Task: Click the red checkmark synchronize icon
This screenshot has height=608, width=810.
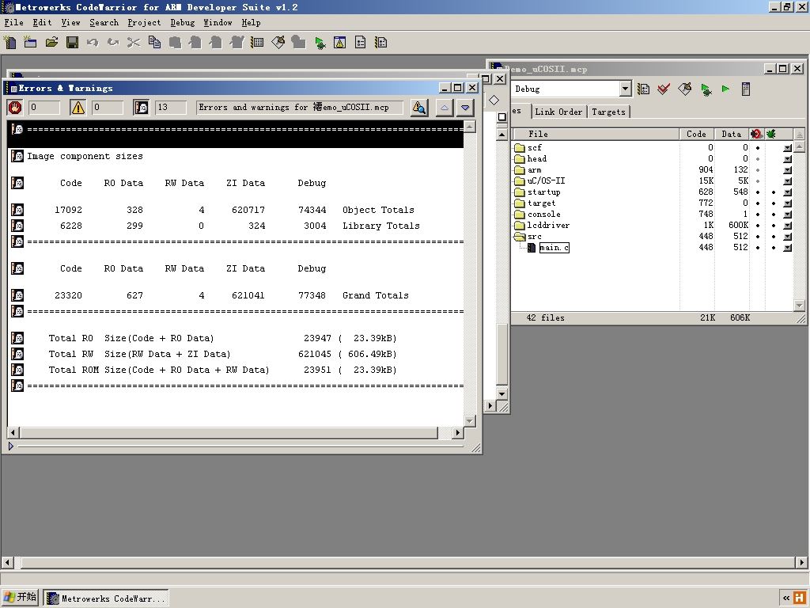Action: [x=664, y=89]
